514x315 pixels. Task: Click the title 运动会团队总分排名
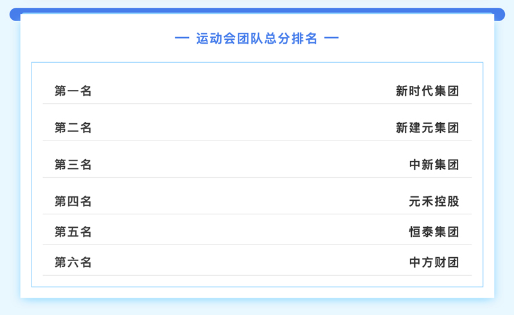256,38
